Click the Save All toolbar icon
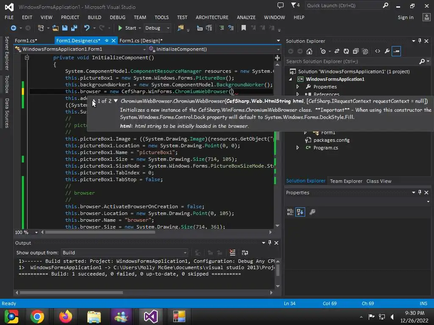This screenshot has height=325, width=434. 74,28
